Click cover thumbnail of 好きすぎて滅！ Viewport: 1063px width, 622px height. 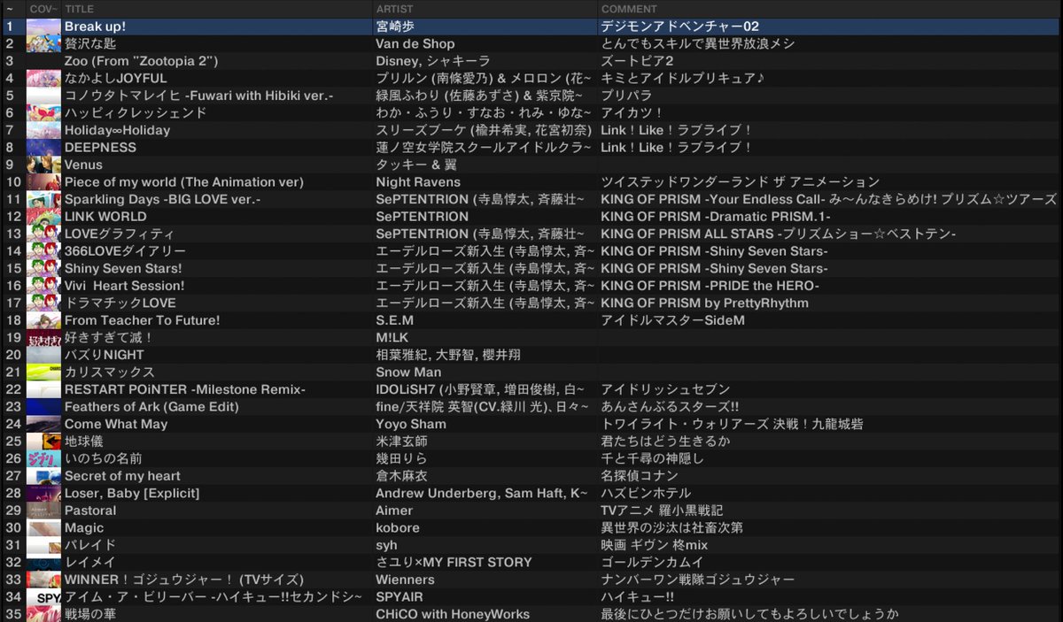[x=43, y=338]
